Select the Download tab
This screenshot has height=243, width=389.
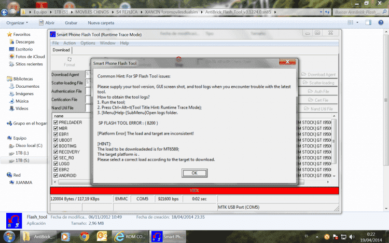coord(61,50)
